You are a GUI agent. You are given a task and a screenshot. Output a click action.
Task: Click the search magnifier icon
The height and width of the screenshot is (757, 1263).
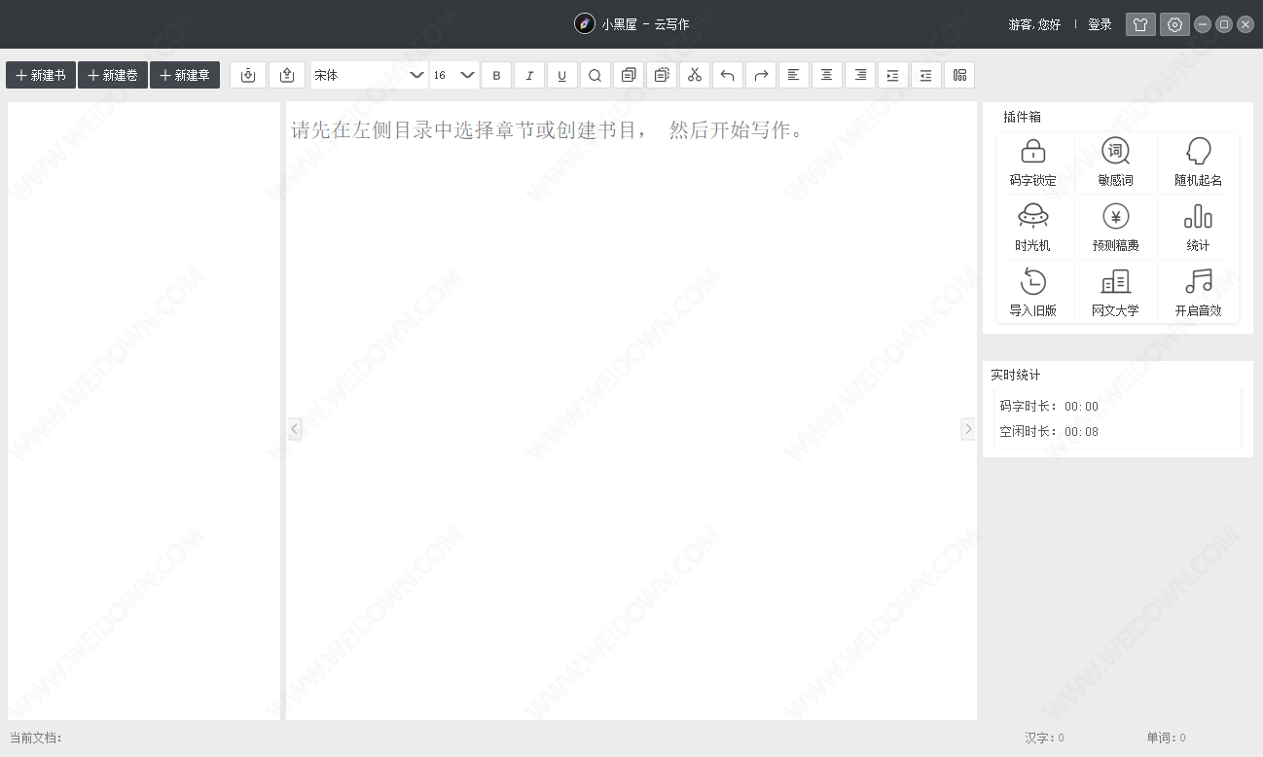[595, 75]
